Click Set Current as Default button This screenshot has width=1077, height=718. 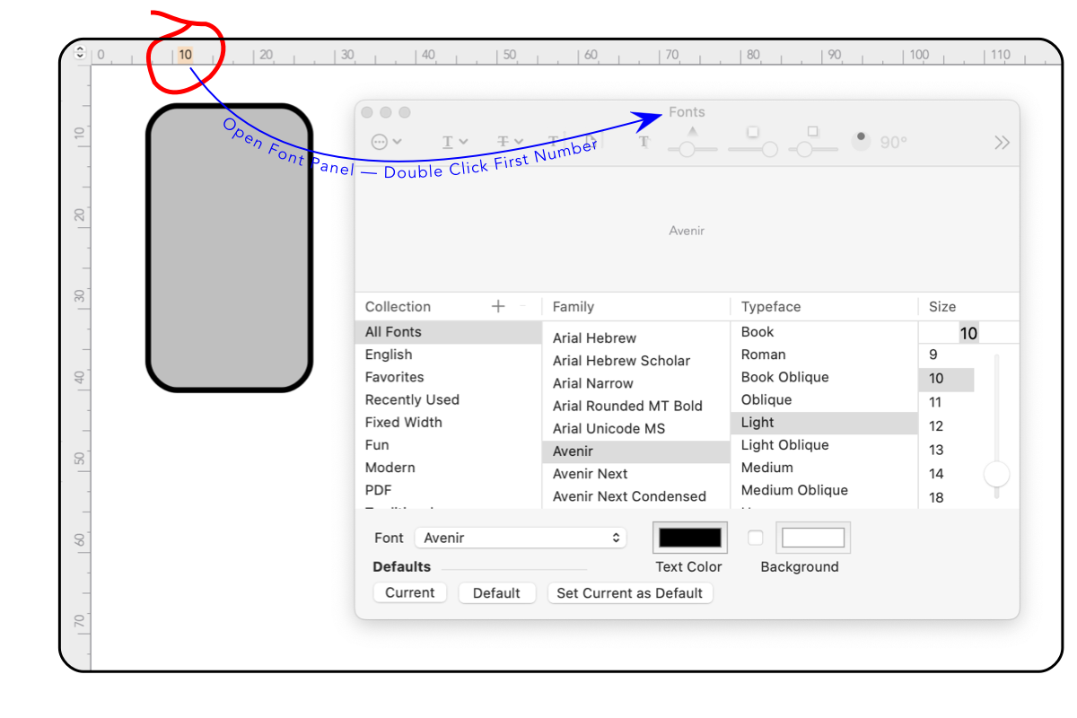tap(630, 593)
